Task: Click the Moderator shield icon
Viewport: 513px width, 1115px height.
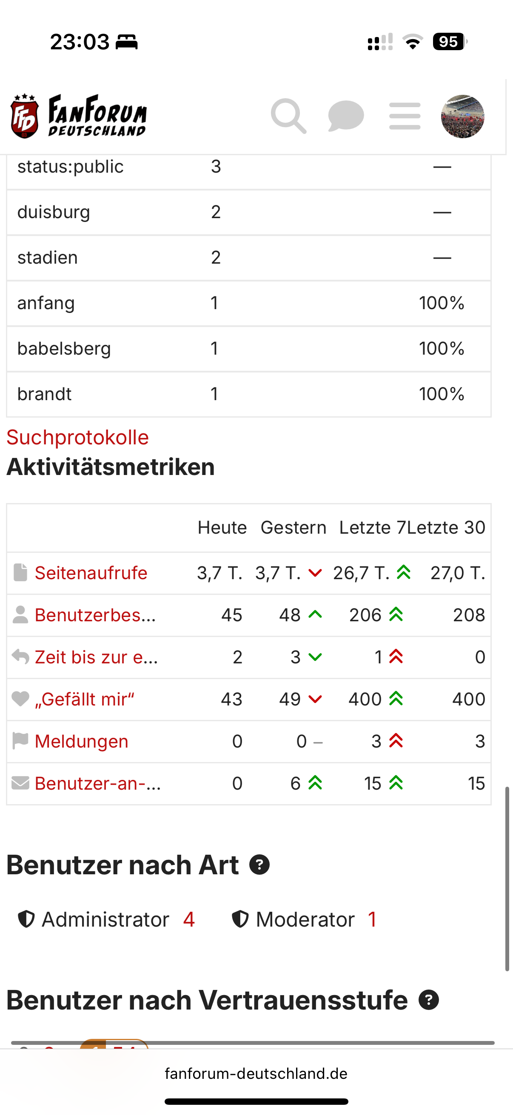Action: (240, 919)
